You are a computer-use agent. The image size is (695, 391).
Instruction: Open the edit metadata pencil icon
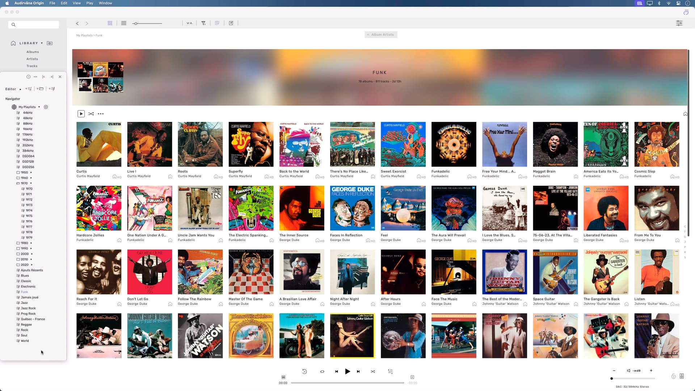[x=231, y=23]
